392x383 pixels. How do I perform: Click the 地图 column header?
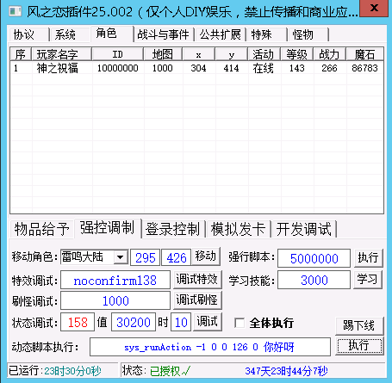163,54
